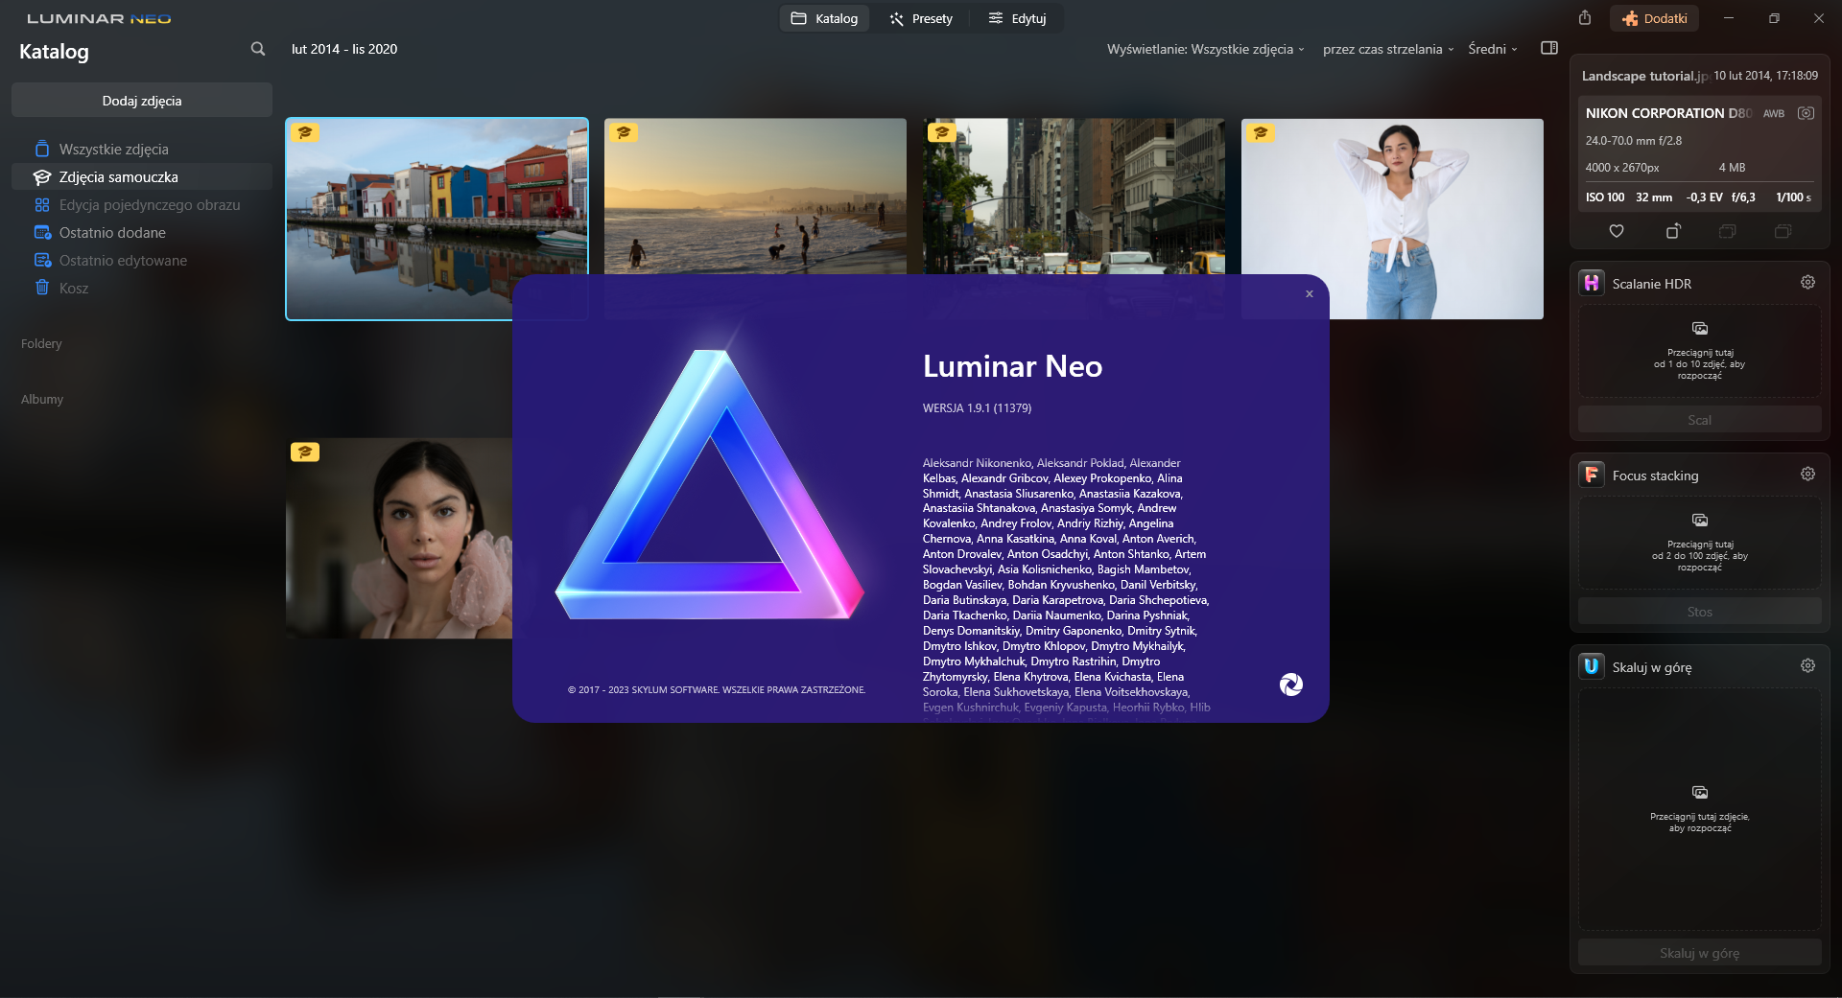1842x998 pixels.
Task: Open Scalanie HDR settings gear
Action: click(x=1807, y=282)
